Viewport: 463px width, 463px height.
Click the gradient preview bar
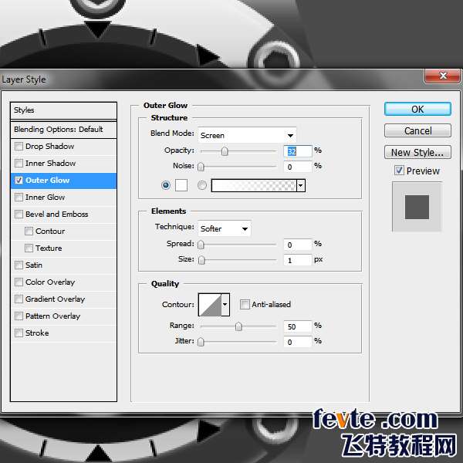click(x=253, y=185)
